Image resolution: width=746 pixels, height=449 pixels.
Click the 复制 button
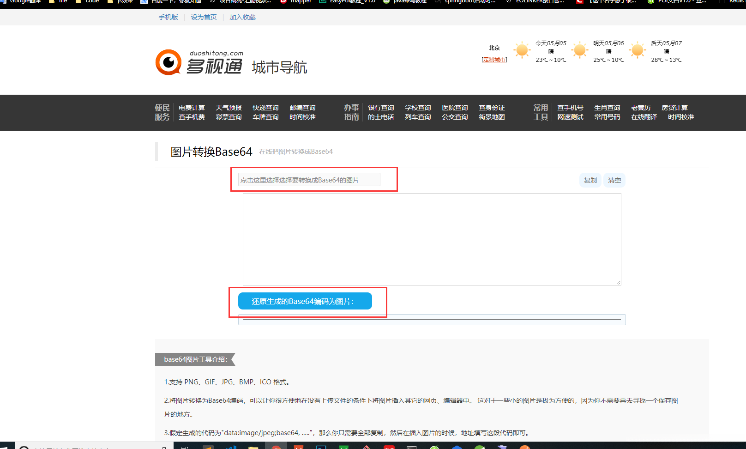590,180
